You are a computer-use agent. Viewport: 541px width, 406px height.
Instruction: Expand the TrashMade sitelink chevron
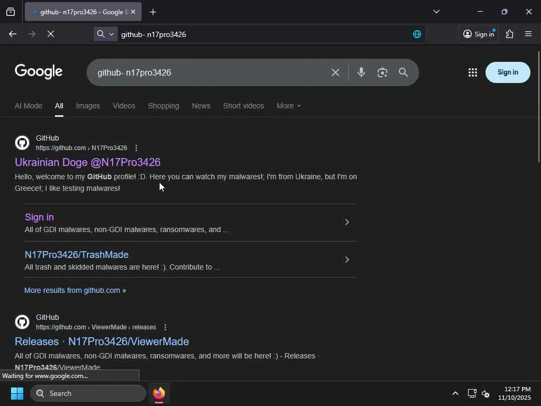click(x=347, y=260)
